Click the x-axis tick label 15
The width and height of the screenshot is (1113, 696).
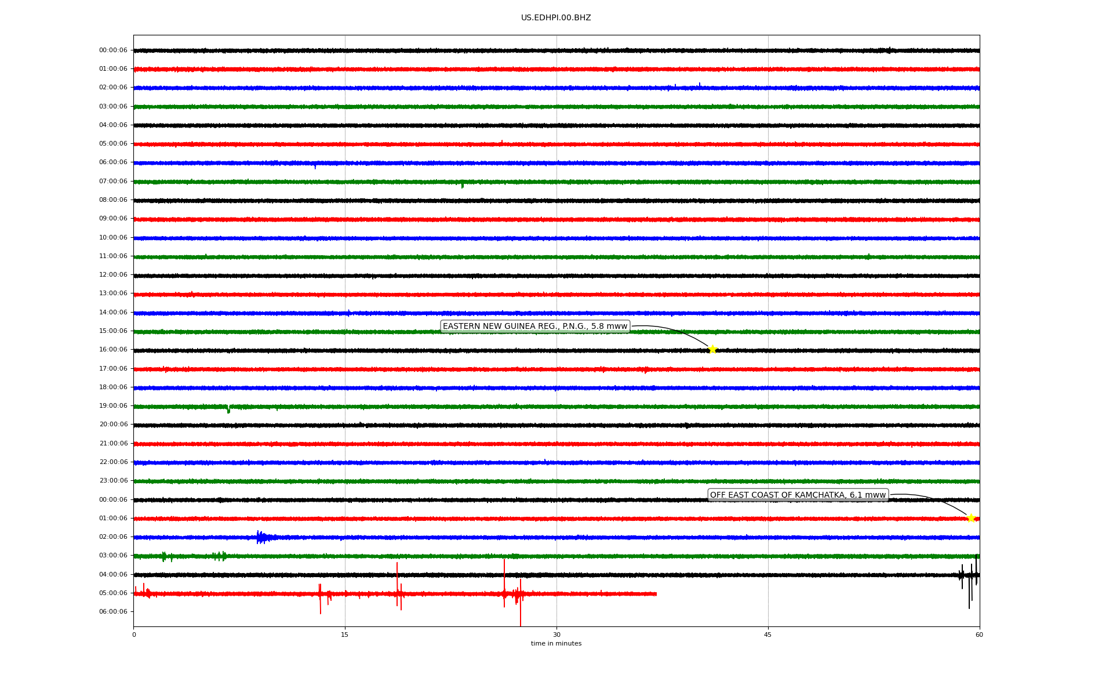(345, 635)
